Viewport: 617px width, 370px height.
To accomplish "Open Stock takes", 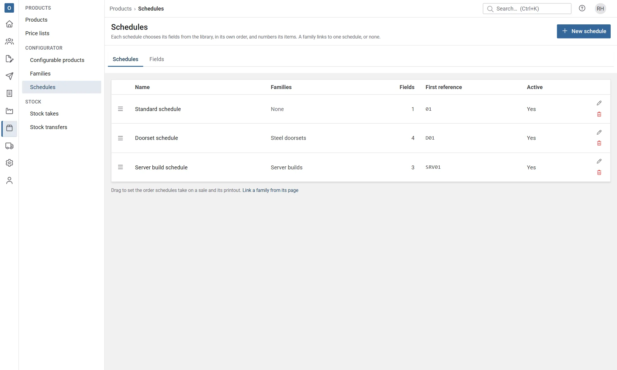I will pyautogui.click(x=44, y=114).
